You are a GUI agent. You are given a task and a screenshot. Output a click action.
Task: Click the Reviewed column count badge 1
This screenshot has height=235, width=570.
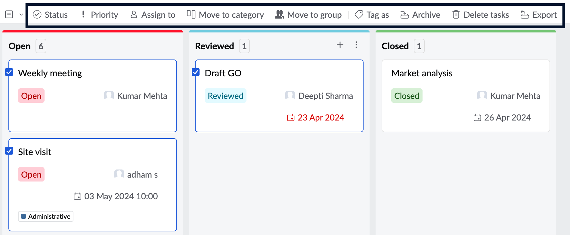(244, 46)
